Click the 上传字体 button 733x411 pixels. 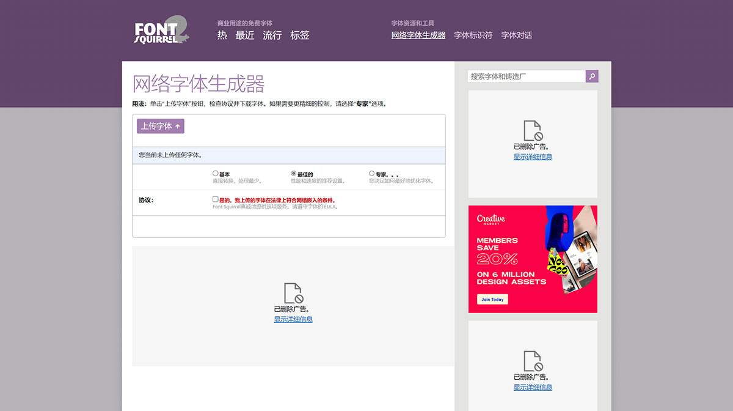[161, 125]
